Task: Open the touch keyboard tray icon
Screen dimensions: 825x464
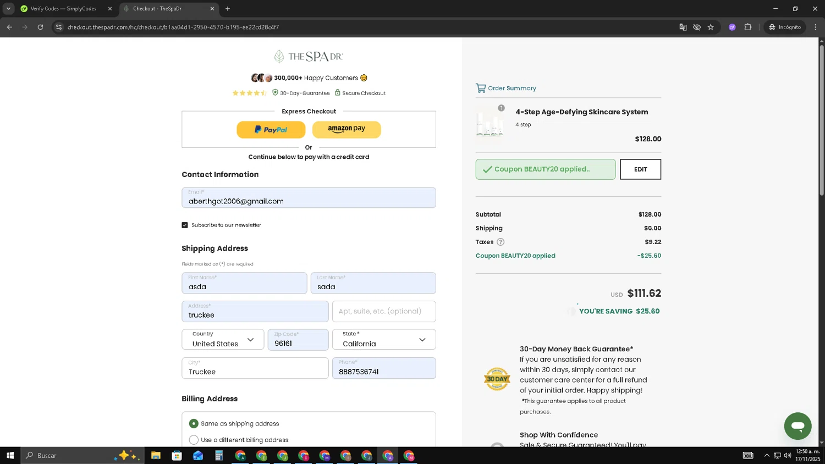Action: tap(748, 455)
